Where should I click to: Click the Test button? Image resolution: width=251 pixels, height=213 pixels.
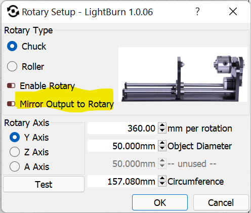pyautogui.click(x=44, y=184)
